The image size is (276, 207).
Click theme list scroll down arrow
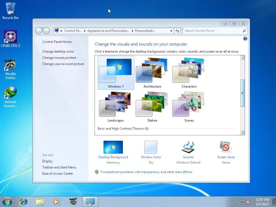242,133
